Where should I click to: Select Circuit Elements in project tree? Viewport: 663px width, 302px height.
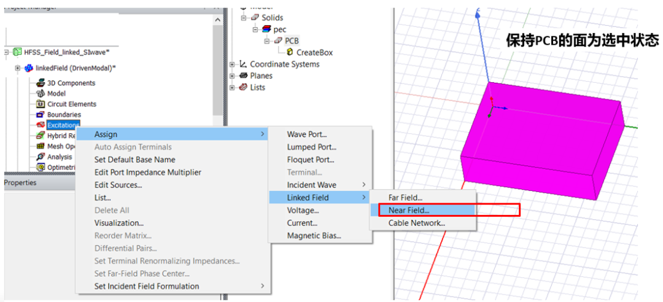[x=72, y=104]
